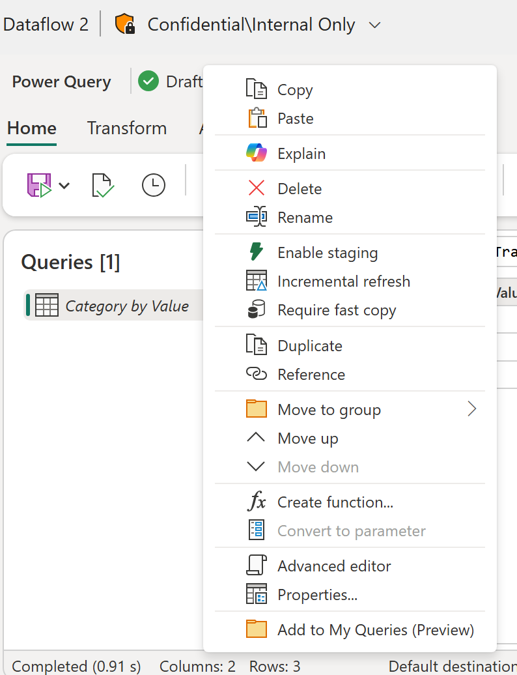Click the clock schedule icon in toolbar
The image size is (517, 675).
[x=154, y=185]
